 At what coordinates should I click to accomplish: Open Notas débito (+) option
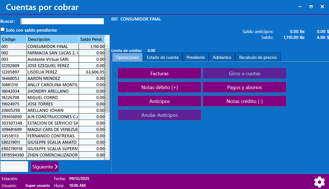[159, 87]
